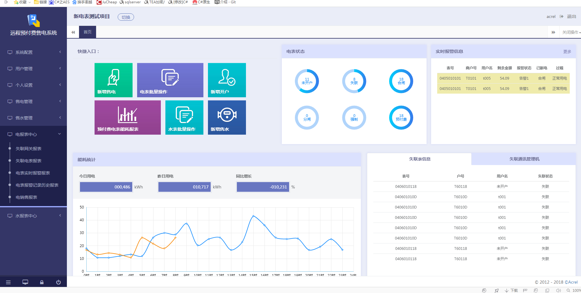This screenshot has height=293, width=581.
Task: Click the 新增售水 meter tile
Action: (x=227, y=117)
